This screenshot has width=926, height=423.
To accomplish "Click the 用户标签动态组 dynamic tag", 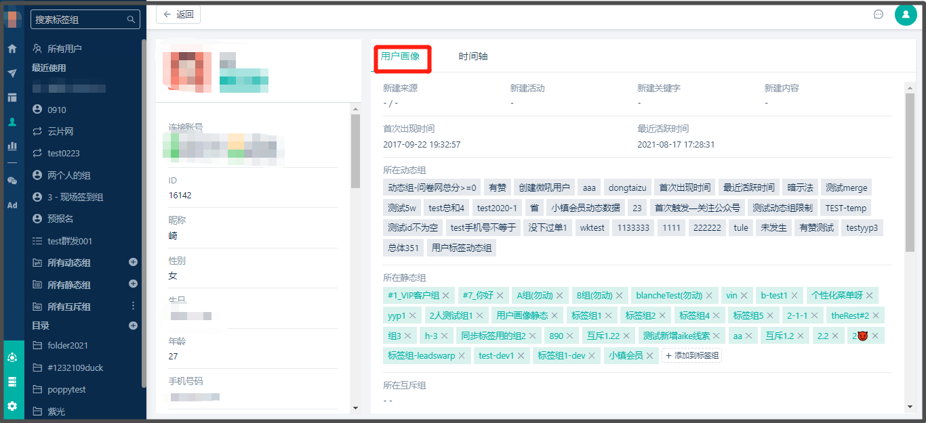I will [462, 248].
